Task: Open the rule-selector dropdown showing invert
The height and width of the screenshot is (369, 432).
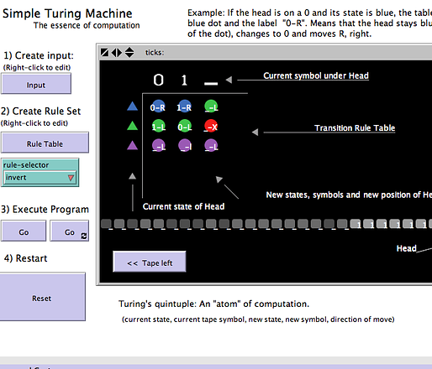Action: pyautogui.click(x=40, y=178)
